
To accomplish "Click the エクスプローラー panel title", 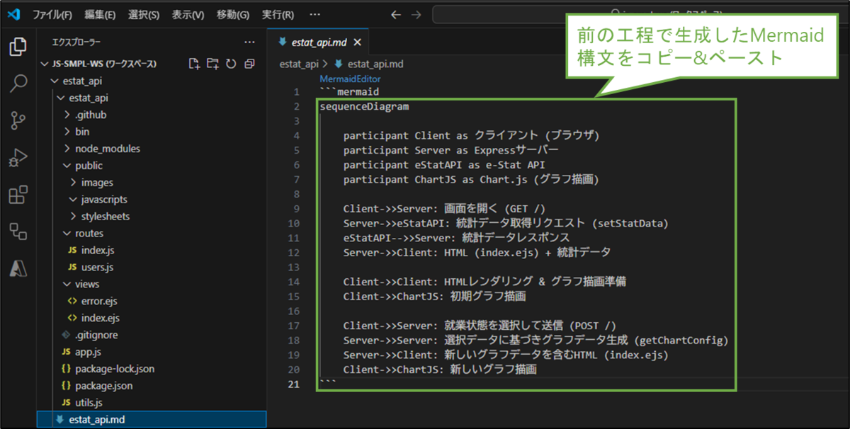I will [76, 42].
